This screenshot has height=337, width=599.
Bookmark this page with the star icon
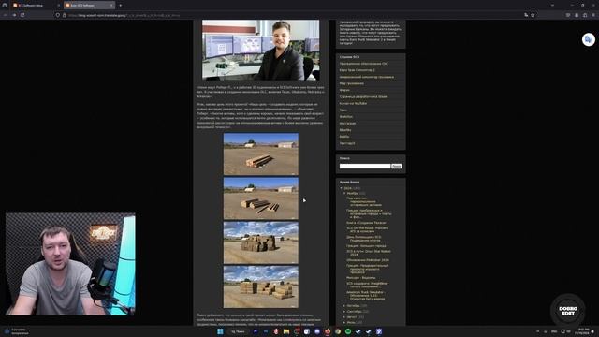point(533,15)
